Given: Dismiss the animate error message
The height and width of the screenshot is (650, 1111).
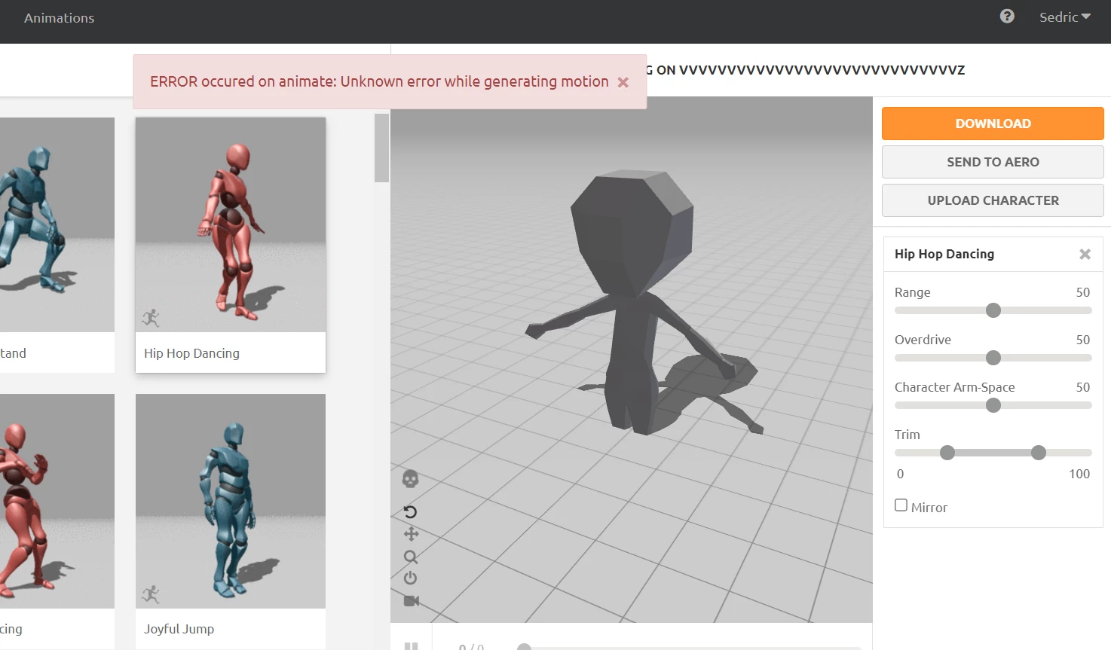Looking at the screenshot, I should (623, 82).
